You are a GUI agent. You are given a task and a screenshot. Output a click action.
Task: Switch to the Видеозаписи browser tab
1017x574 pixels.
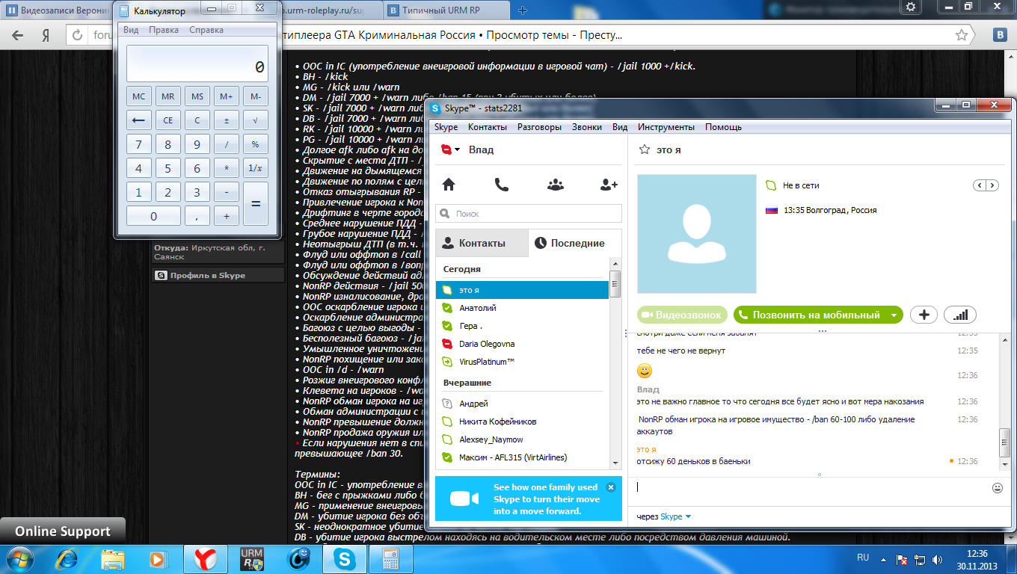click(x=56, y=10)
